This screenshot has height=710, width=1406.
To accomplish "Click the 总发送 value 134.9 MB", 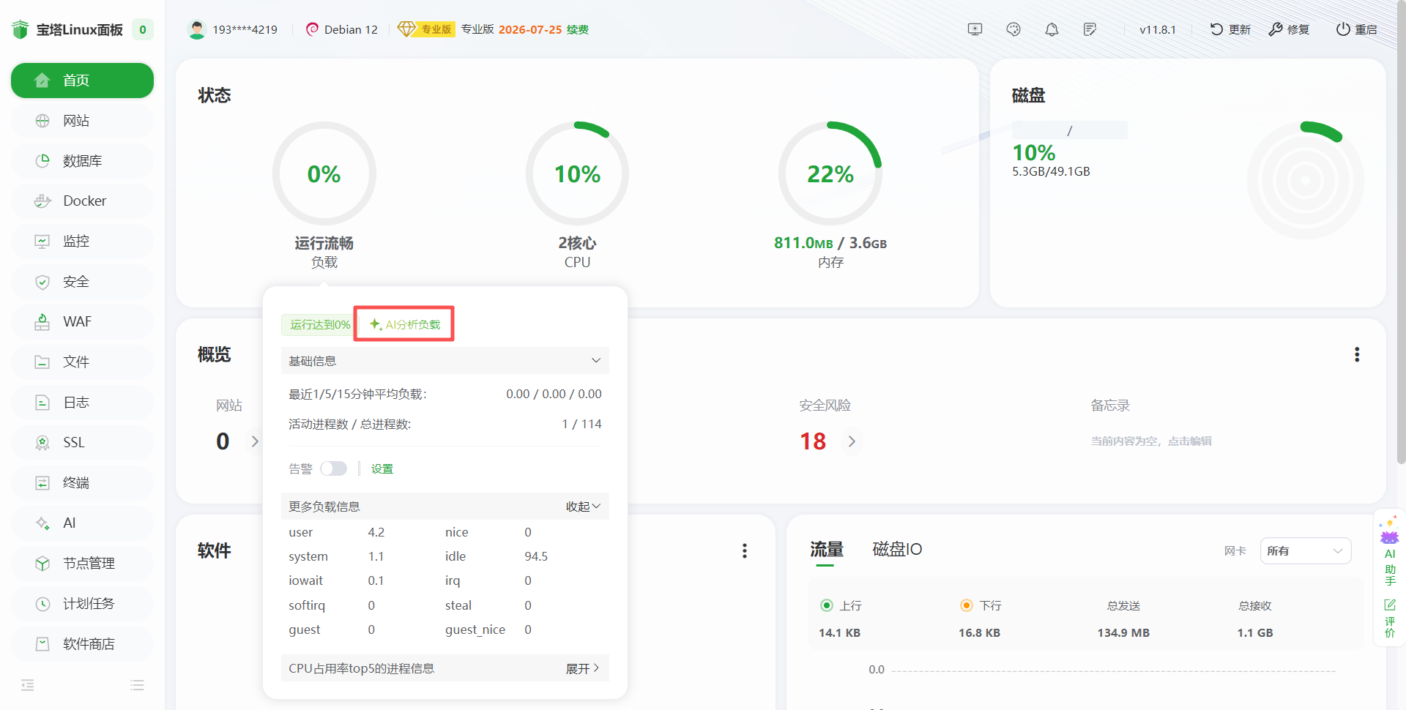I will pos(1123,633).
